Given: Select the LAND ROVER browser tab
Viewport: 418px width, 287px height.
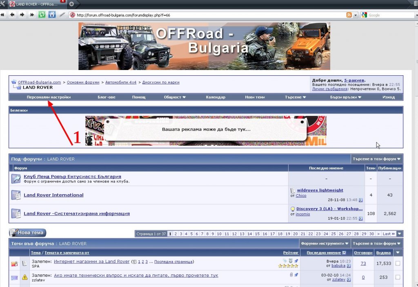Looking at the screenshot, I should coord(37,4).
